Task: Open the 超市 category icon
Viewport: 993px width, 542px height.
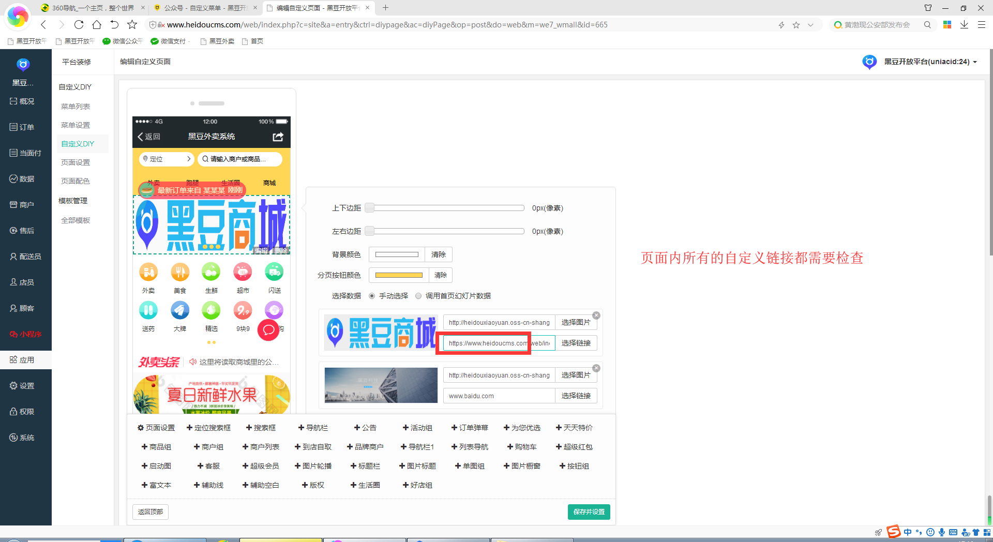Action: tap(243, 272)
